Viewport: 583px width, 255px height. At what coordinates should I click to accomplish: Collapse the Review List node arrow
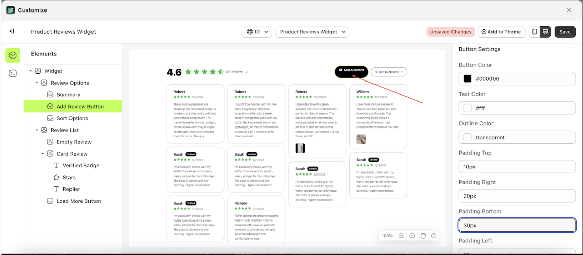tap(37, 130)
